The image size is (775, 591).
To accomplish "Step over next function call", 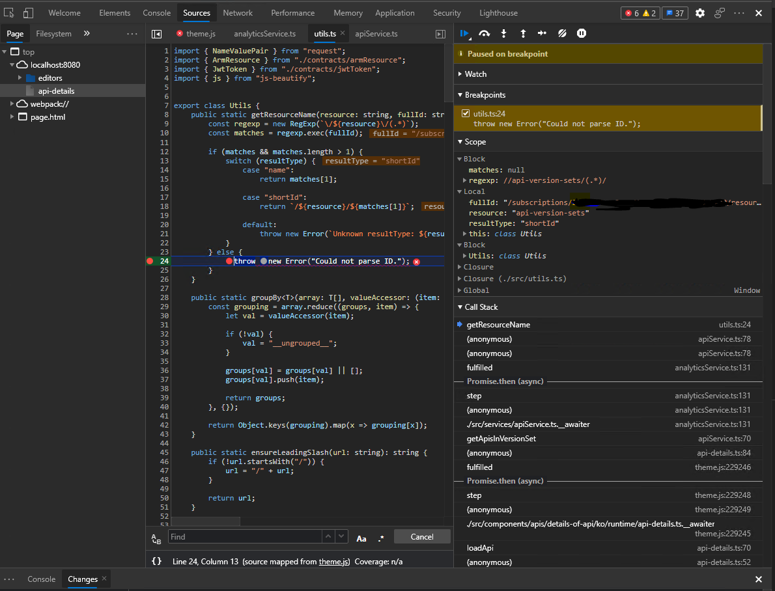I will (485, 33).
